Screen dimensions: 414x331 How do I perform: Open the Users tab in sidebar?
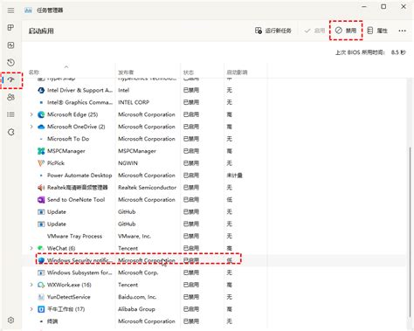point(10,97)
